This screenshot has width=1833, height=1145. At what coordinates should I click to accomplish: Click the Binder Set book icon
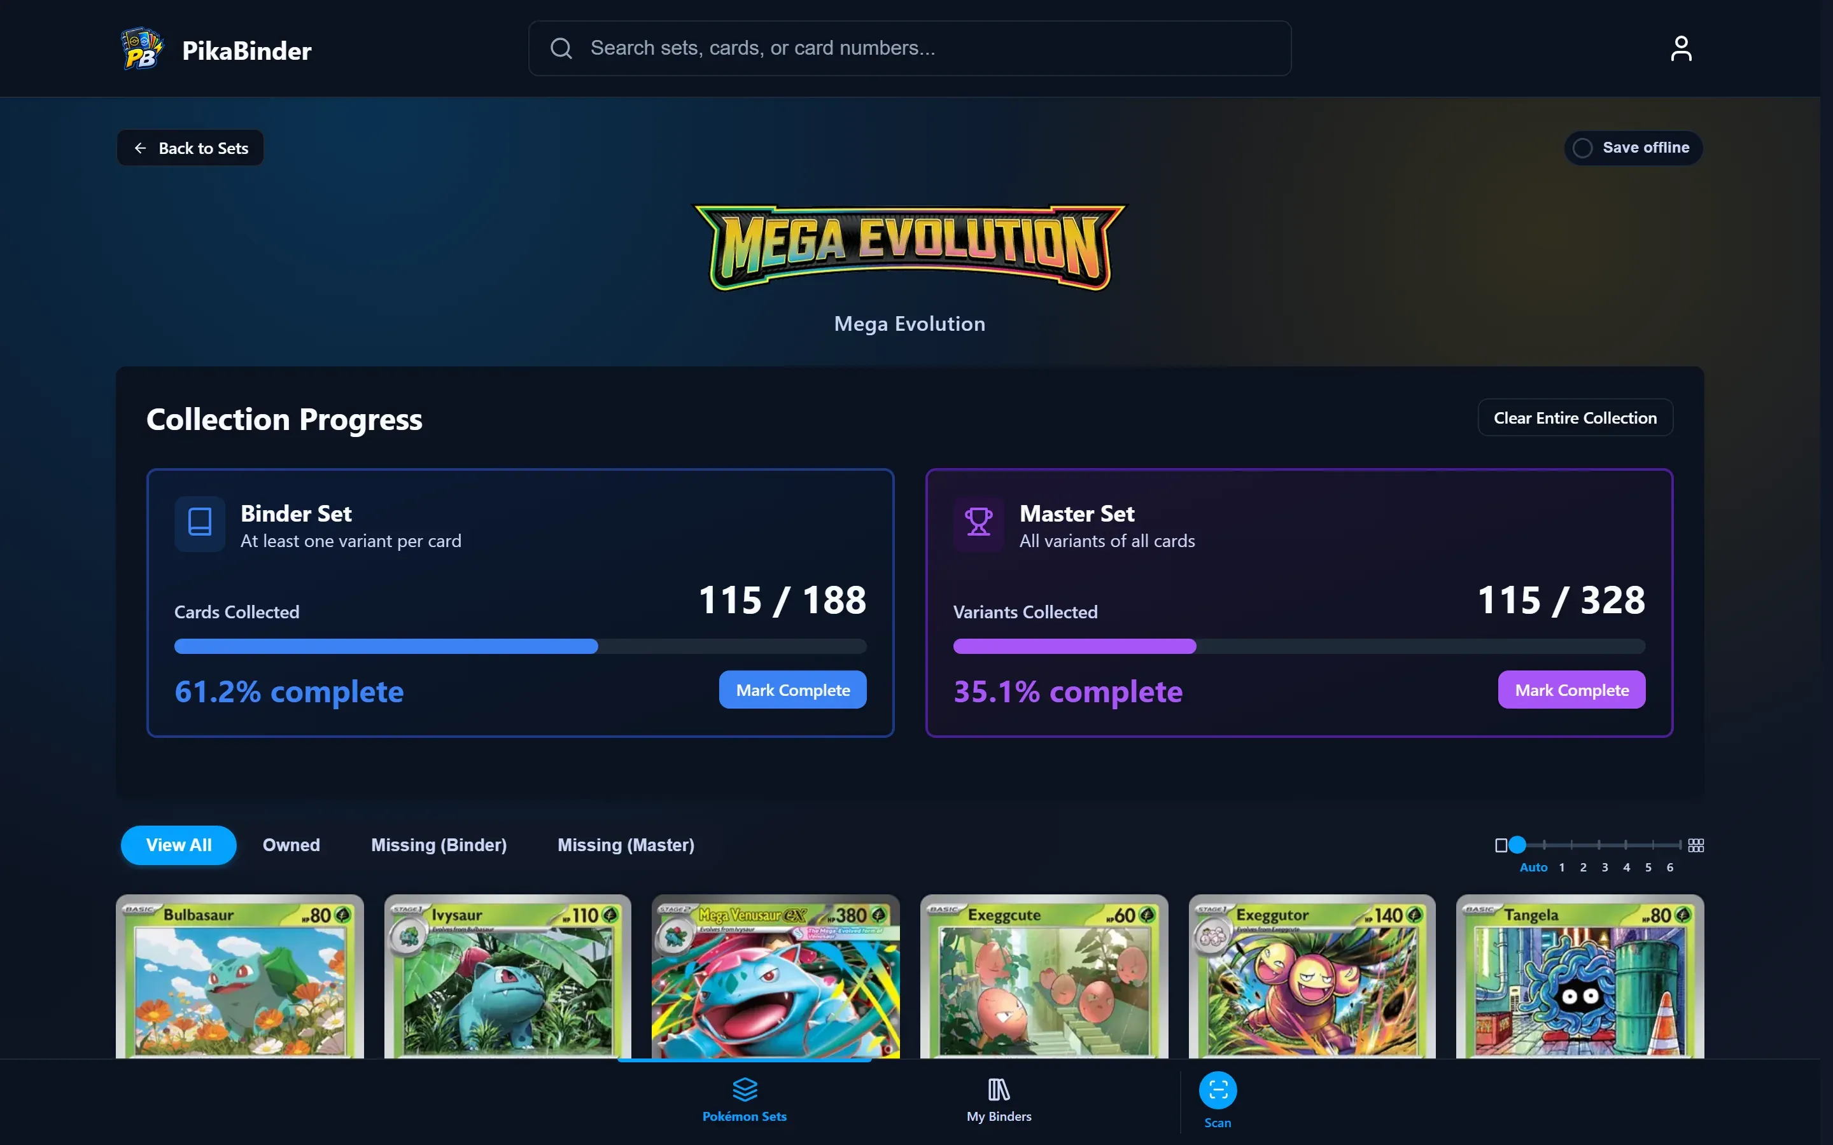coord(200,524)
